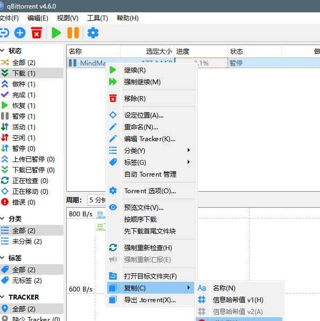Collapse the TRACKER sidebar section
Viewport: 320px width, 321px height.
click(x=2, y=297)
